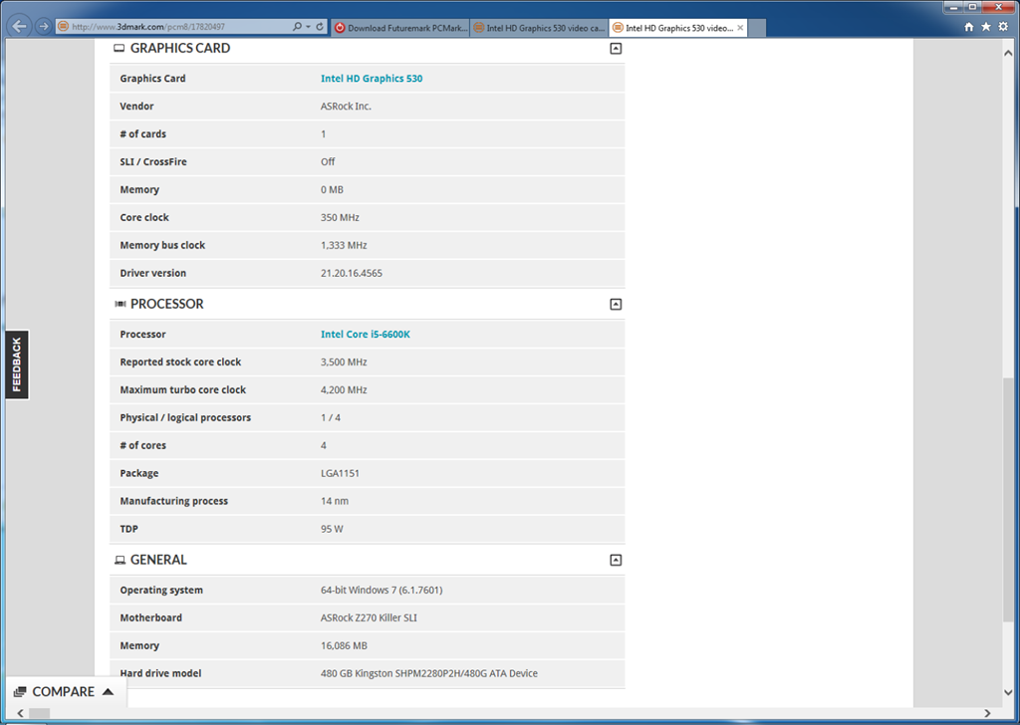This screenshot has width=1020, height=725.
Task: Open a new tab with blank tab button
Action: [757, 27]
